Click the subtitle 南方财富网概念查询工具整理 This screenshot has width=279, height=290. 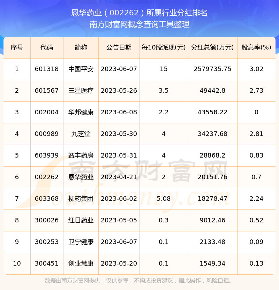point(139,24)
